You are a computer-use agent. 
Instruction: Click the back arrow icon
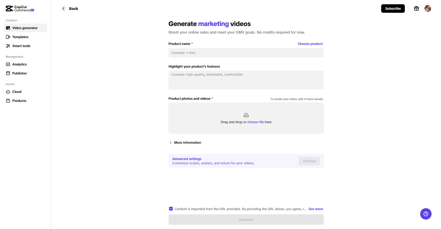pyautogui.click(x=63, y=9)
